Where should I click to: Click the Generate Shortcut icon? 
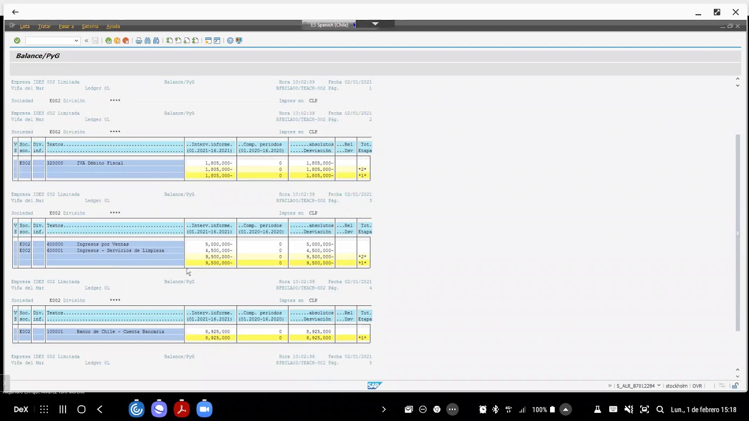click(217, 40)
